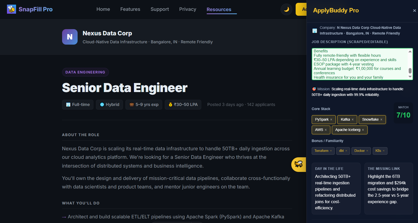
Task: Toggle dark mode moon button
Action: coord(286,9)
